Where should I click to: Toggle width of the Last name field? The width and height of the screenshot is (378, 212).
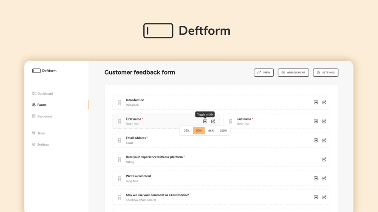[x=316, y=121]
